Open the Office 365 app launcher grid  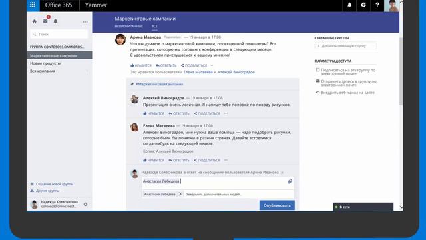pyautogui.click(x=33, y=5)
